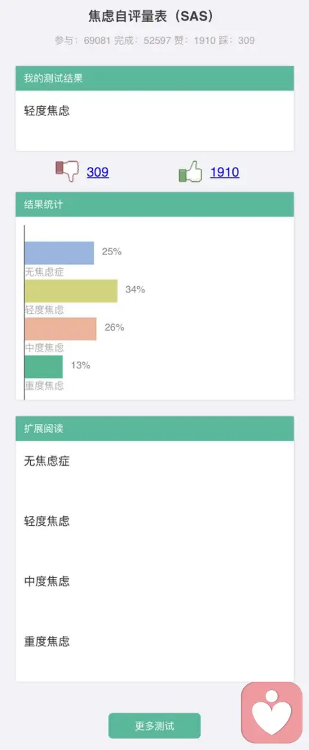Select the orange 中度焦虑 bar
This screenshot has width=309, height=750.
61,329
